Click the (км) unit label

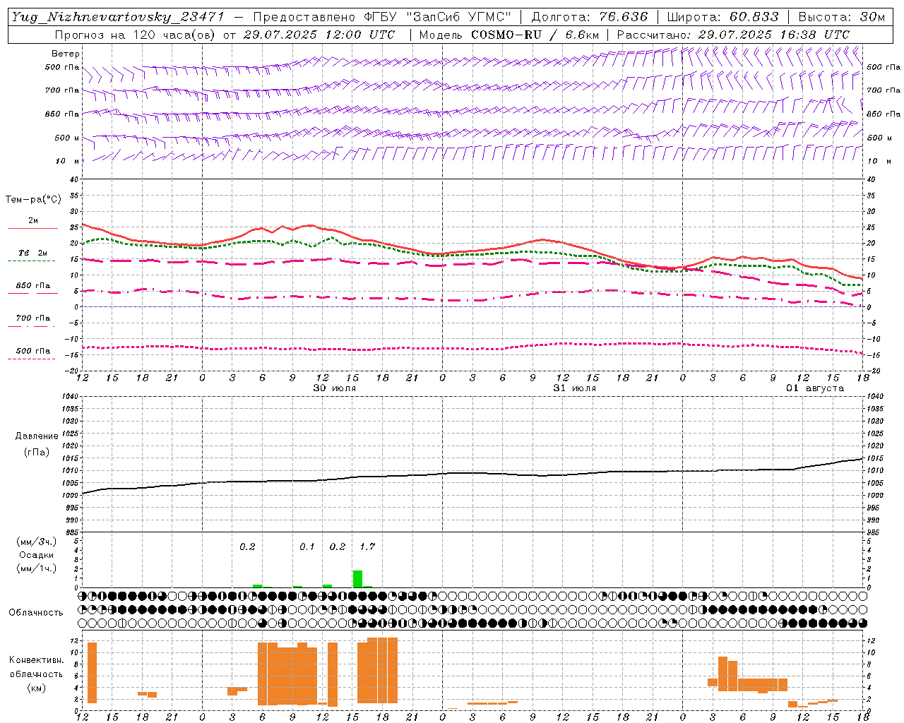click(37, 688)
